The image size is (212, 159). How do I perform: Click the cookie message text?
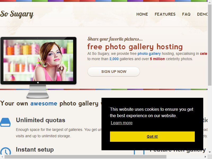pyautogui.click(x=152, y=112)
